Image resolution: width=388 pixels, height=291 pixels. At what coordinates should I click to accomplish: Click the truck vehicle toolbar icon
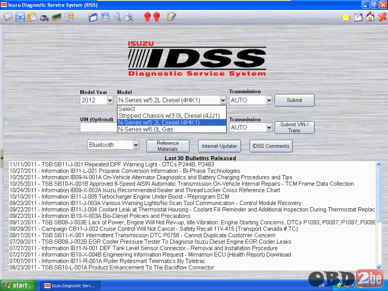(x=44, y=17)
